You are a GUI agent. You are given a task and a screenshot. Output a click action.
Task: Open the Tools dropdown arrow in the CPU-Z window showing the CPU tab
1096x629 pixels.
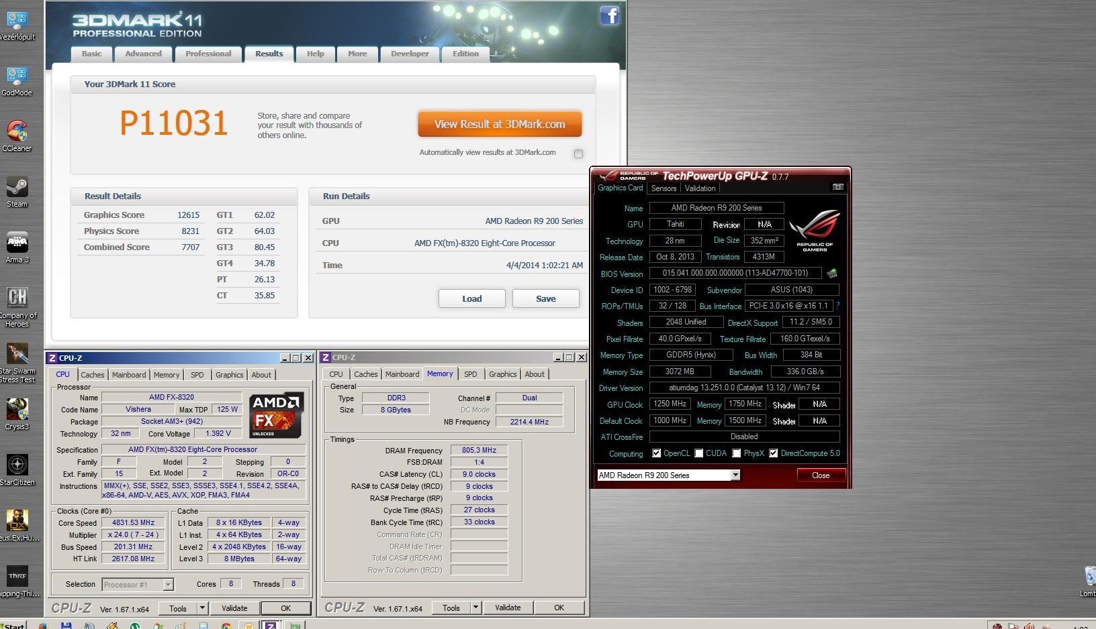click(x=202, y=608)
